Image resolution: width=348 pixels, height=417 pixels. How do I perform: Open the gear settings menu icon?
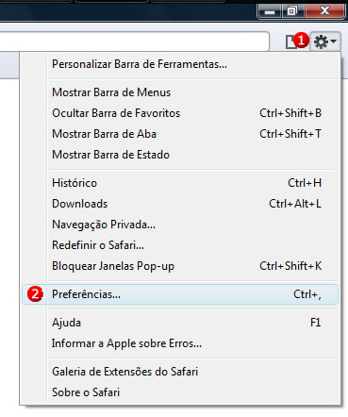click(x=321, y=42)
